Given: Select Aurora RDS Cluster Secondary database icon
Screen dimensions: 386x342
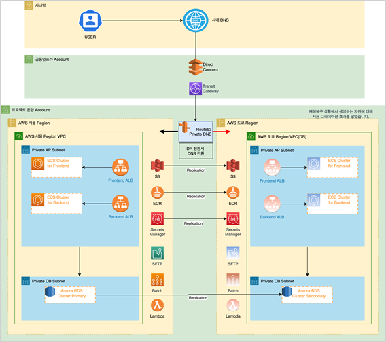Looking at the screenshot, I should click(287, 292).
